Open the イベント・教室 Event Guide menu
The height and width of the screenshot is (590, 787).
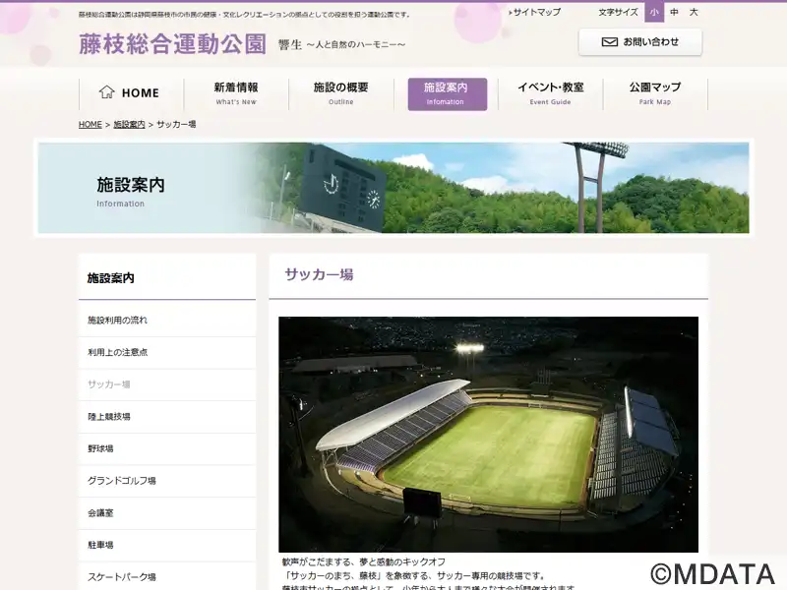pos(551,93)
